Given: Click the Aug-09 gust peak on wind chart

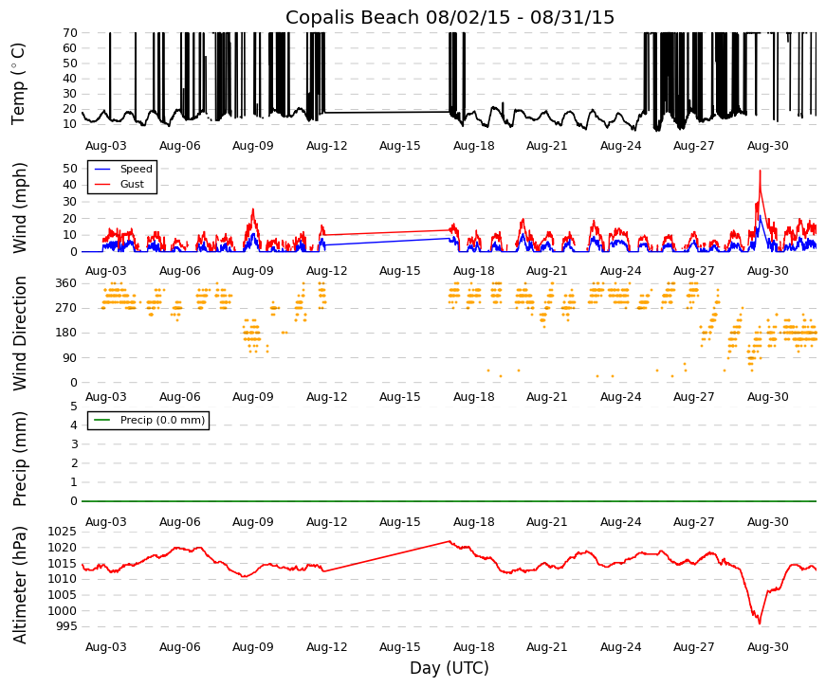Looking at the screenshot, I should [x=253, y=210].
